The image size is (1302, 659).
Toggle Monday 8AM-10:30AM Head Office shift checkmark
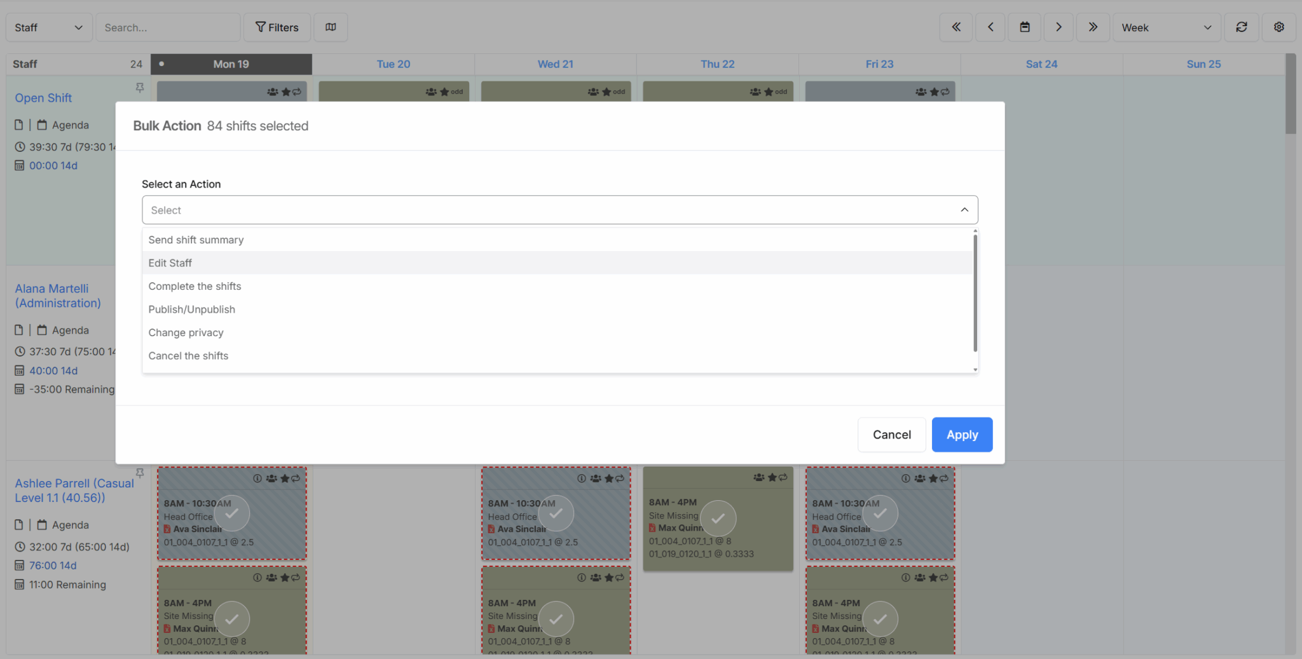tap(232, 513)
